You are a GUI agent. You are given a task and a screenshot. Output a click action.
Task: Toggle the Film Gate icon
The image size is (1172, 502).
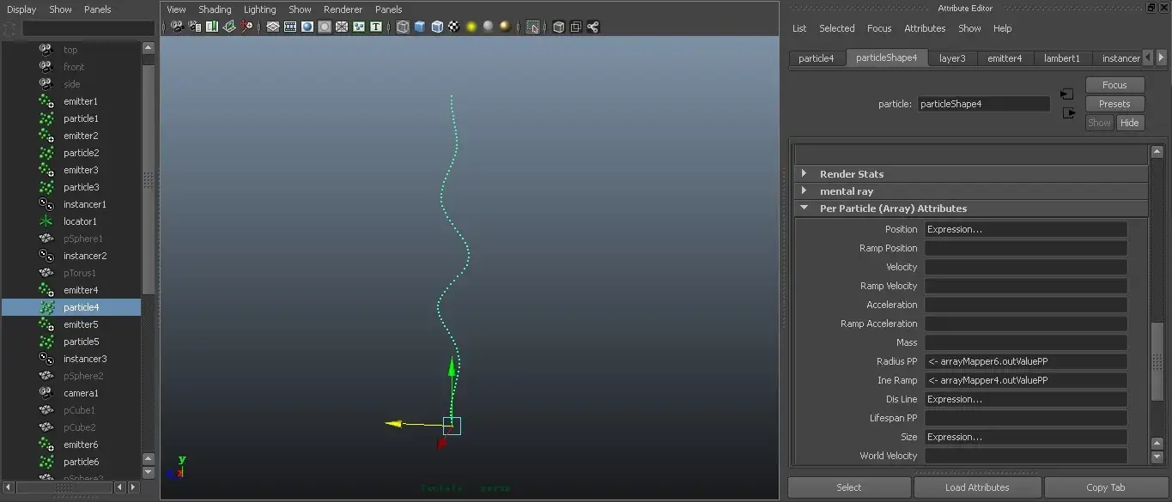(290, 27)
